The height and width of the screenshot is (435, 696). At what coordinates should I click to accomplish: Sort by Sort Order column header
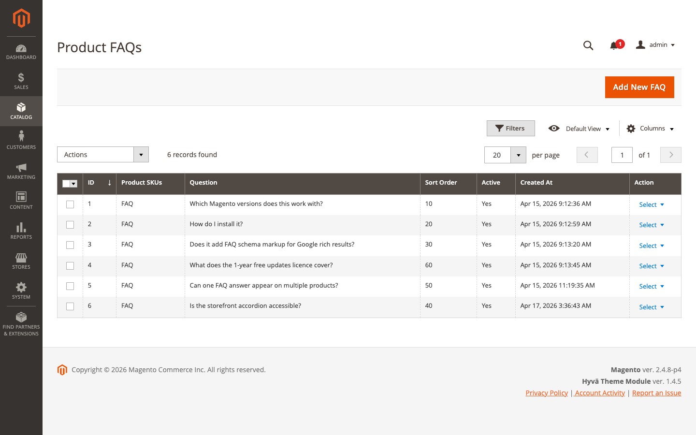tap(448, 184)
